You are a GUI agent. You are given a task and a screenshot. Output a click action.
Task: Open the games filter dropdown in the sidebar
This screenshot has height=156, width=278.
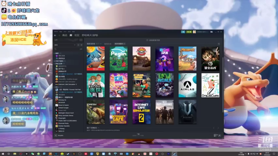click(x=65, y=45)
